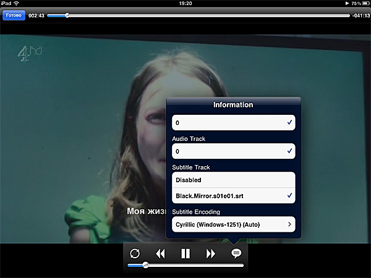This screenshot has height=278, width=371.
Task: Click the bottom slider knob below the playback buttons
Action: 145,265
